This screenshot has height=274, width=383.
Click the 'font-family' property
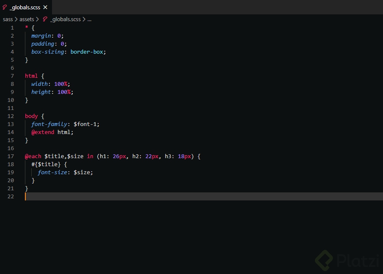click(x=49, y=124)
